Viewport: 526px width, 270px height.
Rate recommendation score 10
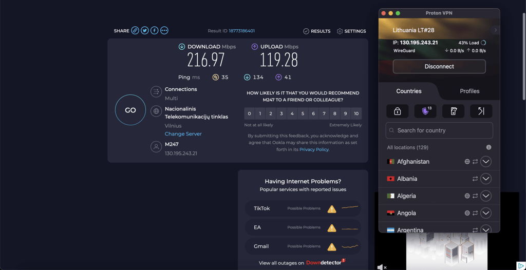point(356,114)
